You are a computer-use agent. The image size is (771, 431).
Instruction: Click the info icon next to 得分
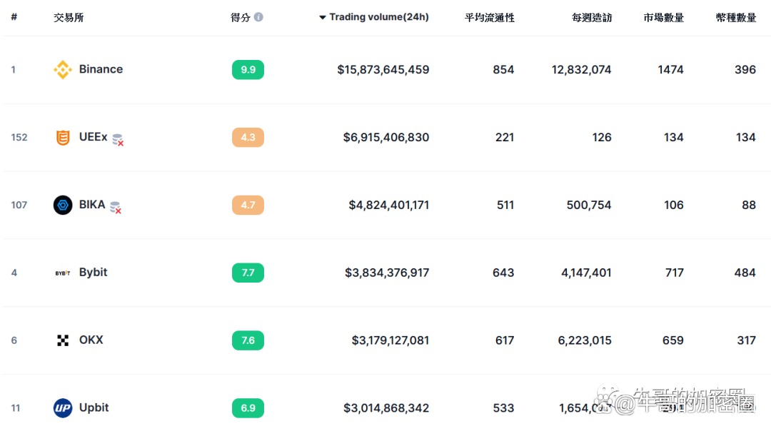tap(258, 17)
